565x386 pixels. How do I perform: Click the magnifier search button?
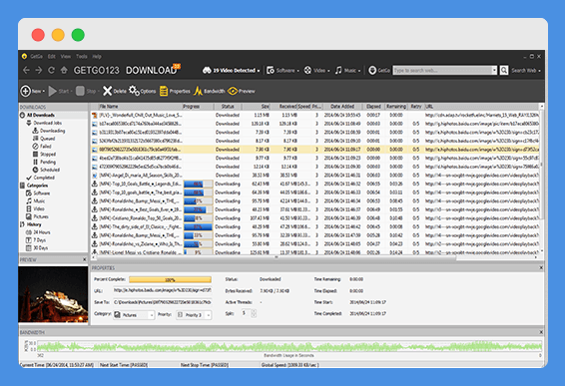[x=504, y=70]
